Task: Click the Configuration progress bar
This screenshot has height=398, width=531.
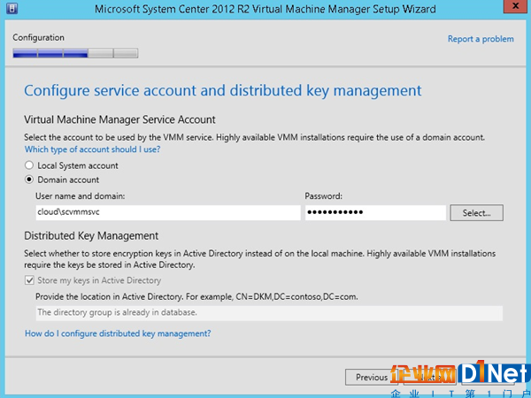Action: point(75,53)
